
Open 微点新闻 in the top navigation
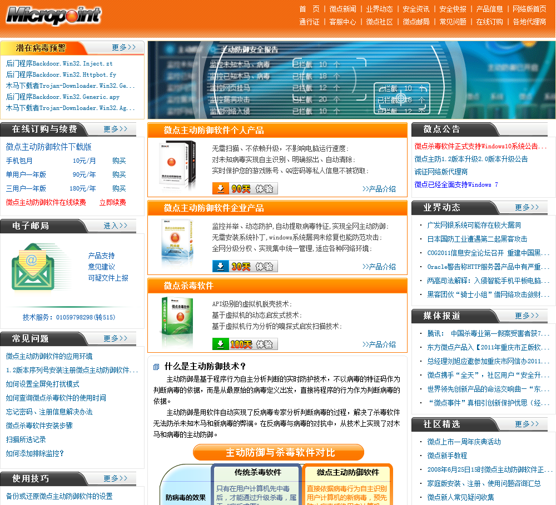coord(342,9)
